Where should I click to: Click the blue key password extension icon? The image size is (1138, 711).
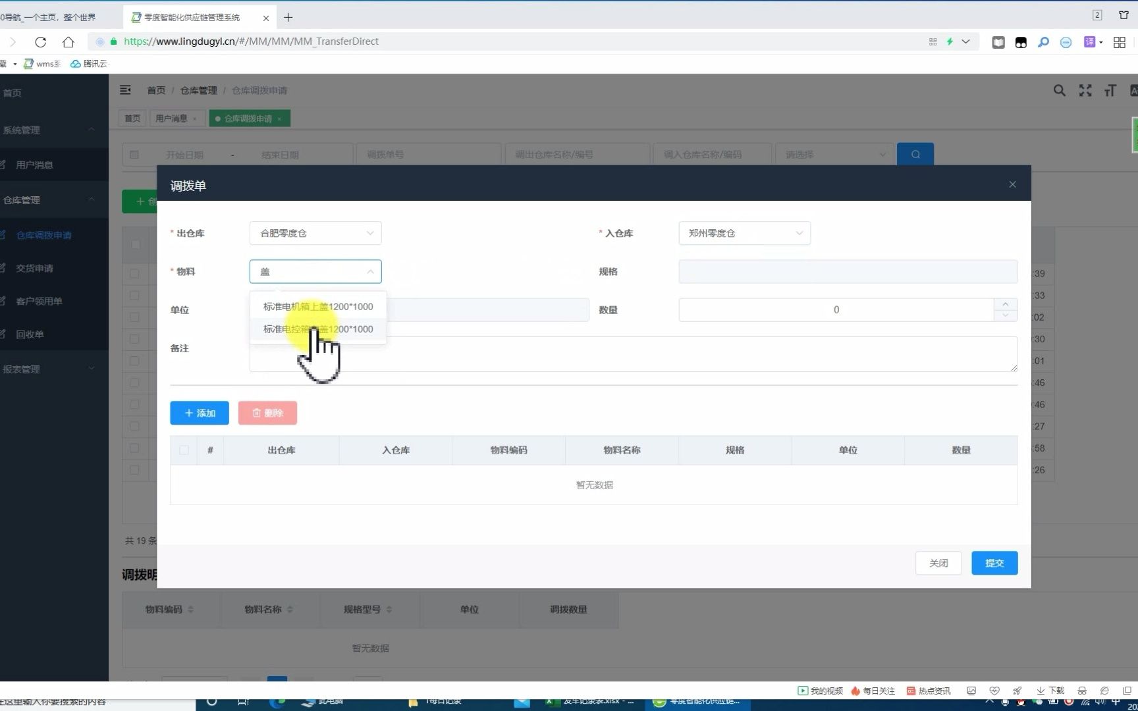tap(1043, 42)
